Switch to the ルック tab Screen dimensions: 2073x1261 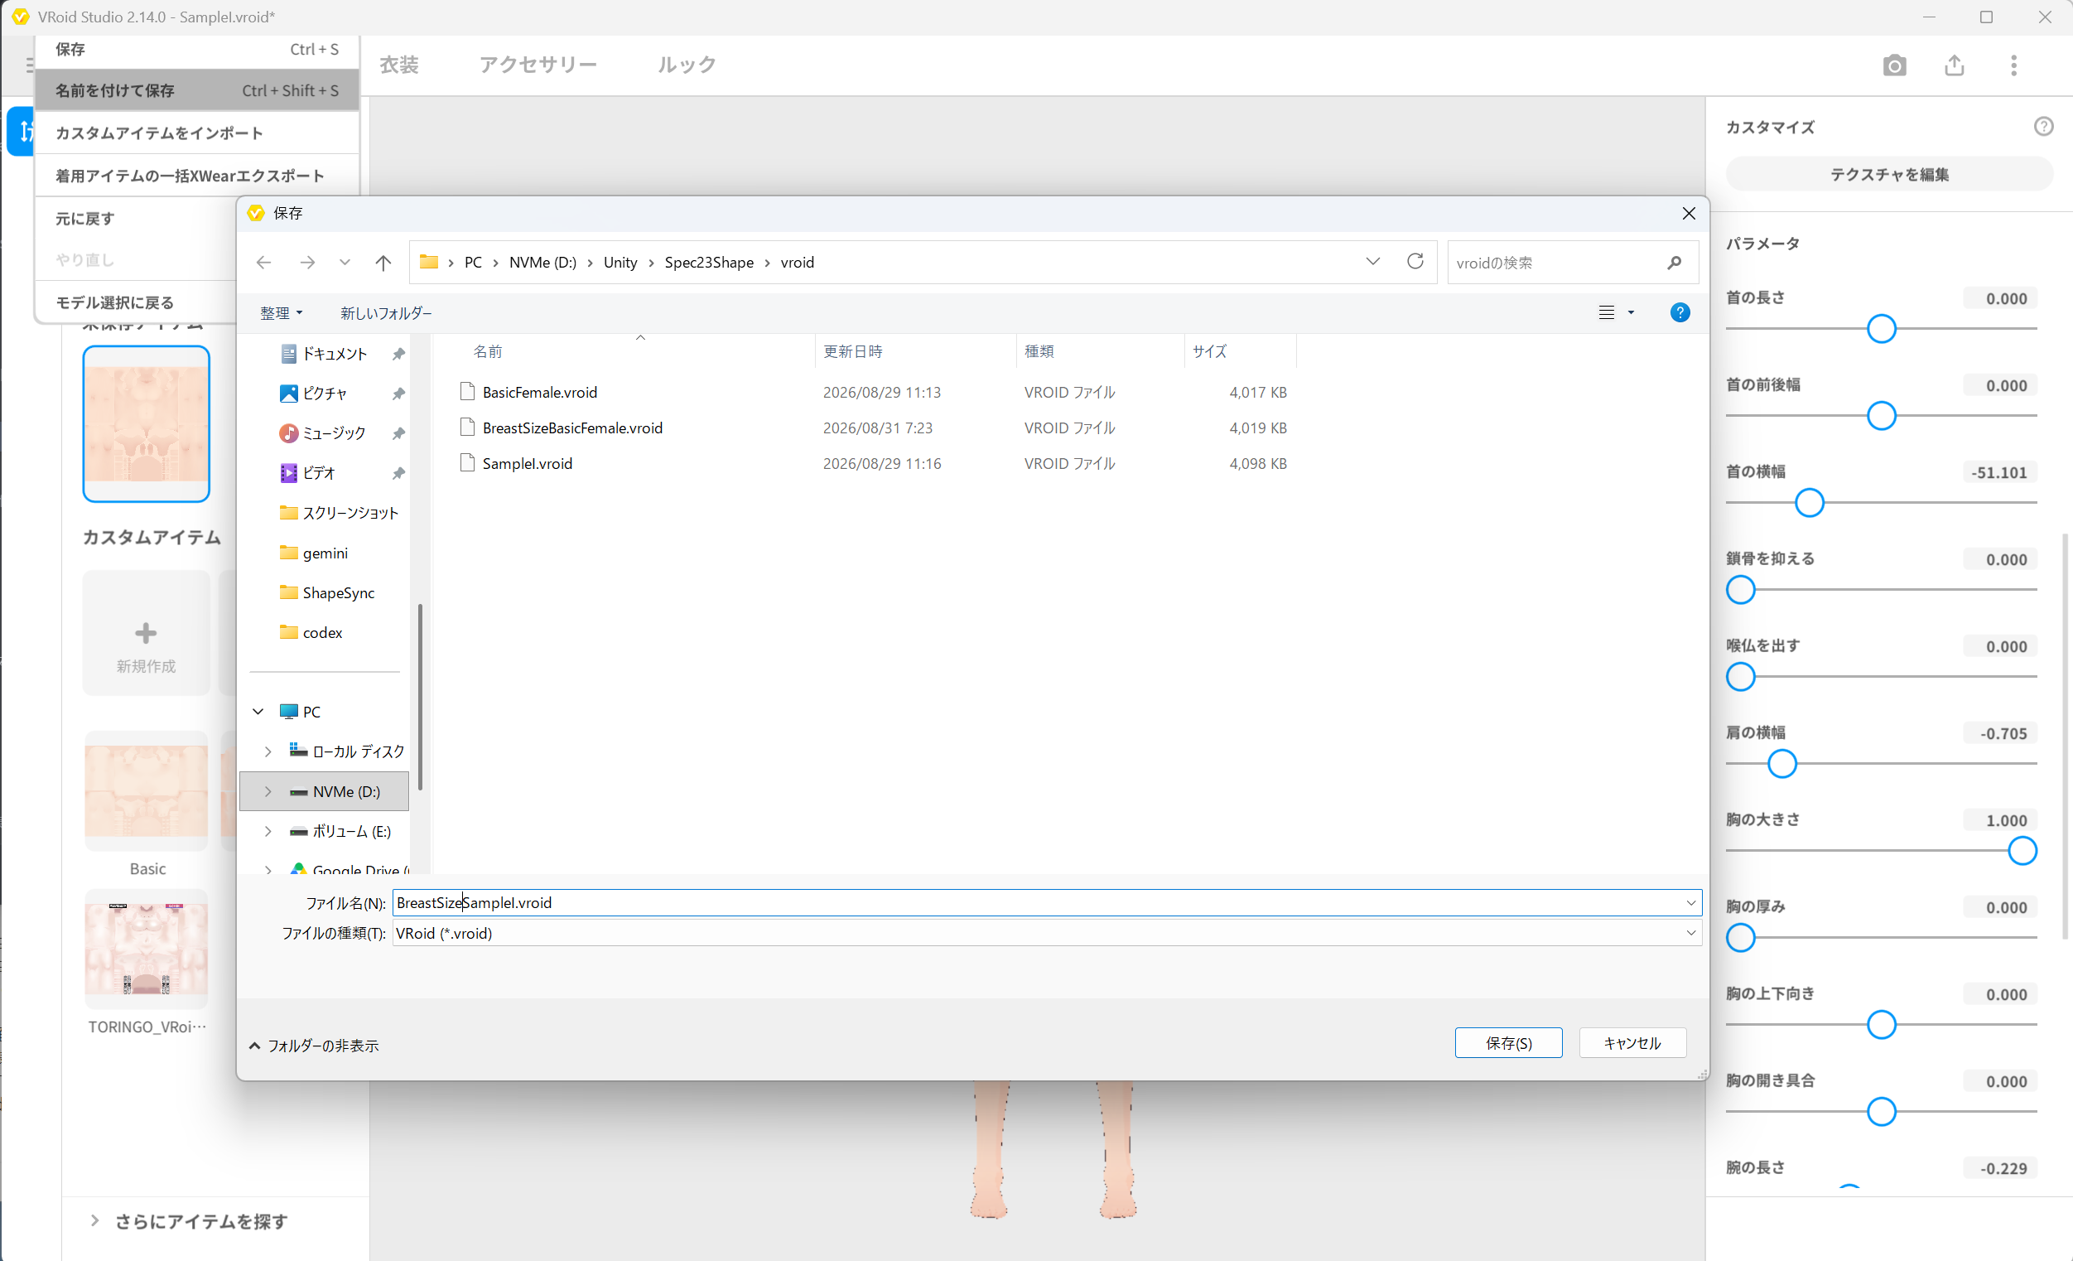[x=687, y=65]
